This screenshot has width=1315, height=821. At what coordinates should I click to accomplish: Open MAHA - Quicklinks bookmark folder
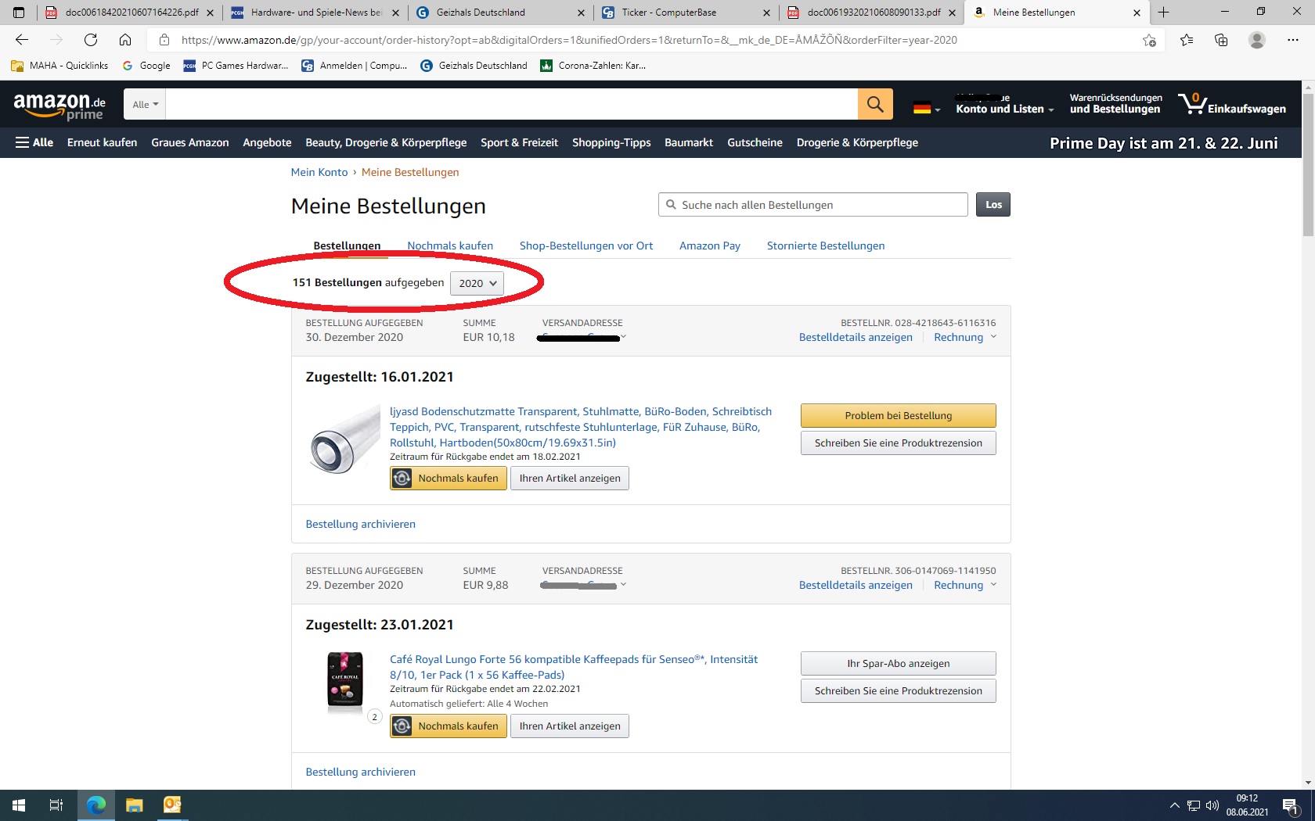pyautogui.click(x=60, y=66)
